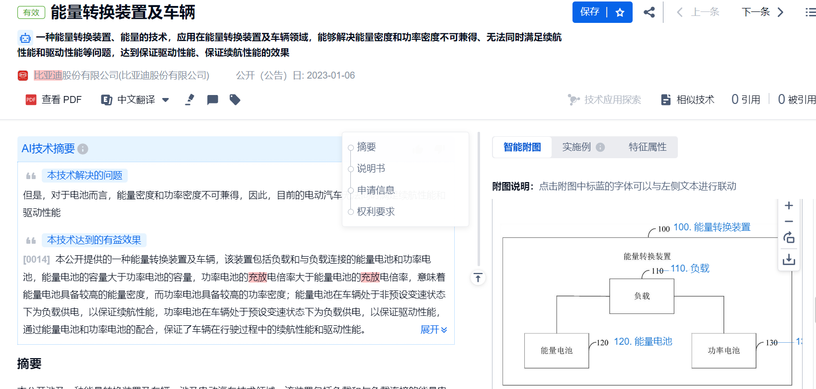
Task: Click the paragraph number [0014]
Action: tap(36, 260)
